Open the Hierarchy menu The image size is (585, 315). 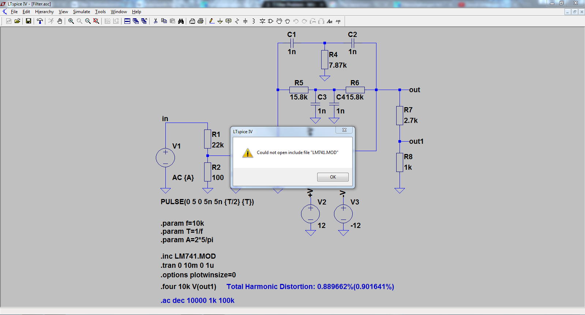click(x=44, y=12)
